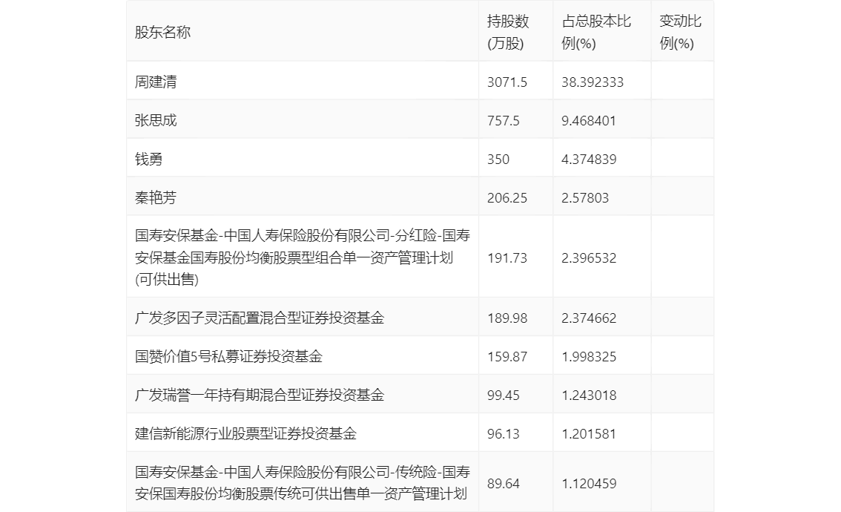This screenshot has height=512, width=841.
Task: Select the value 3071.5
Action: [x=507, y=82]
